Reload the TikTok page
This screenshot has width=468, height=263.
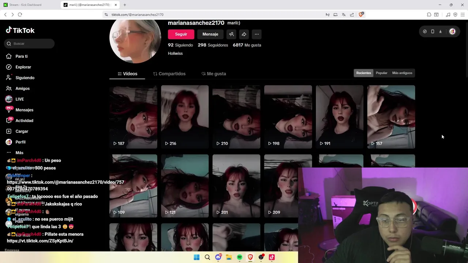(20, 14)
